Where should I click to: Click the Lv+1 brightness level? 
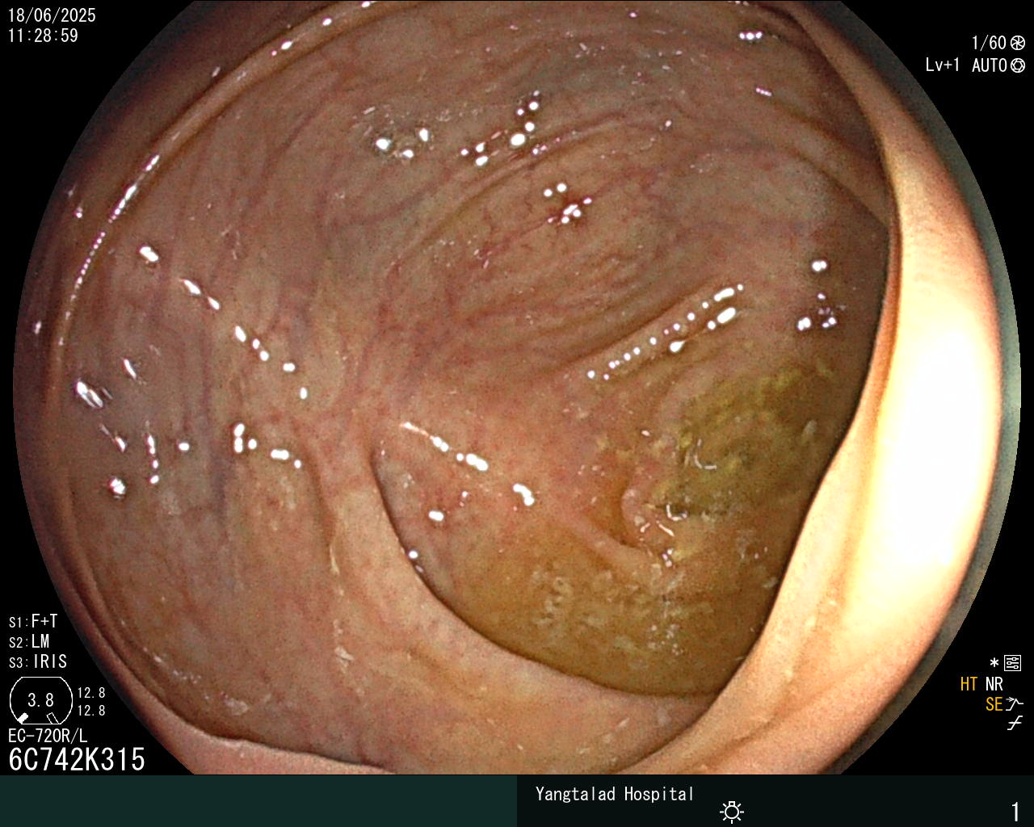pos(943,65)
